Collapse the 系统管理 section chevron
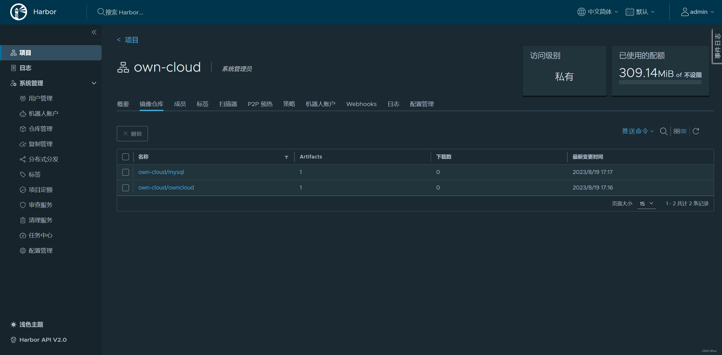The width and height of the screenshot is (722, 355). pos(94,83)
